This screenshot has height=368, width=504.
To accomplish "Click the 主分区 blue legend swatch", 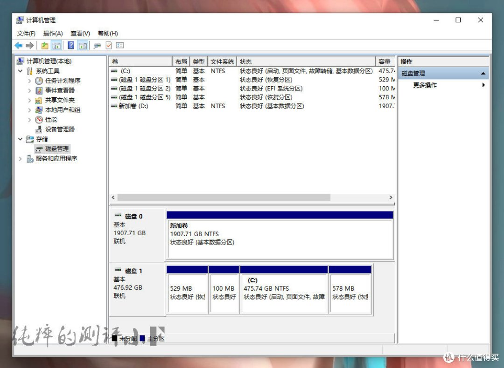I will [142, 339].
